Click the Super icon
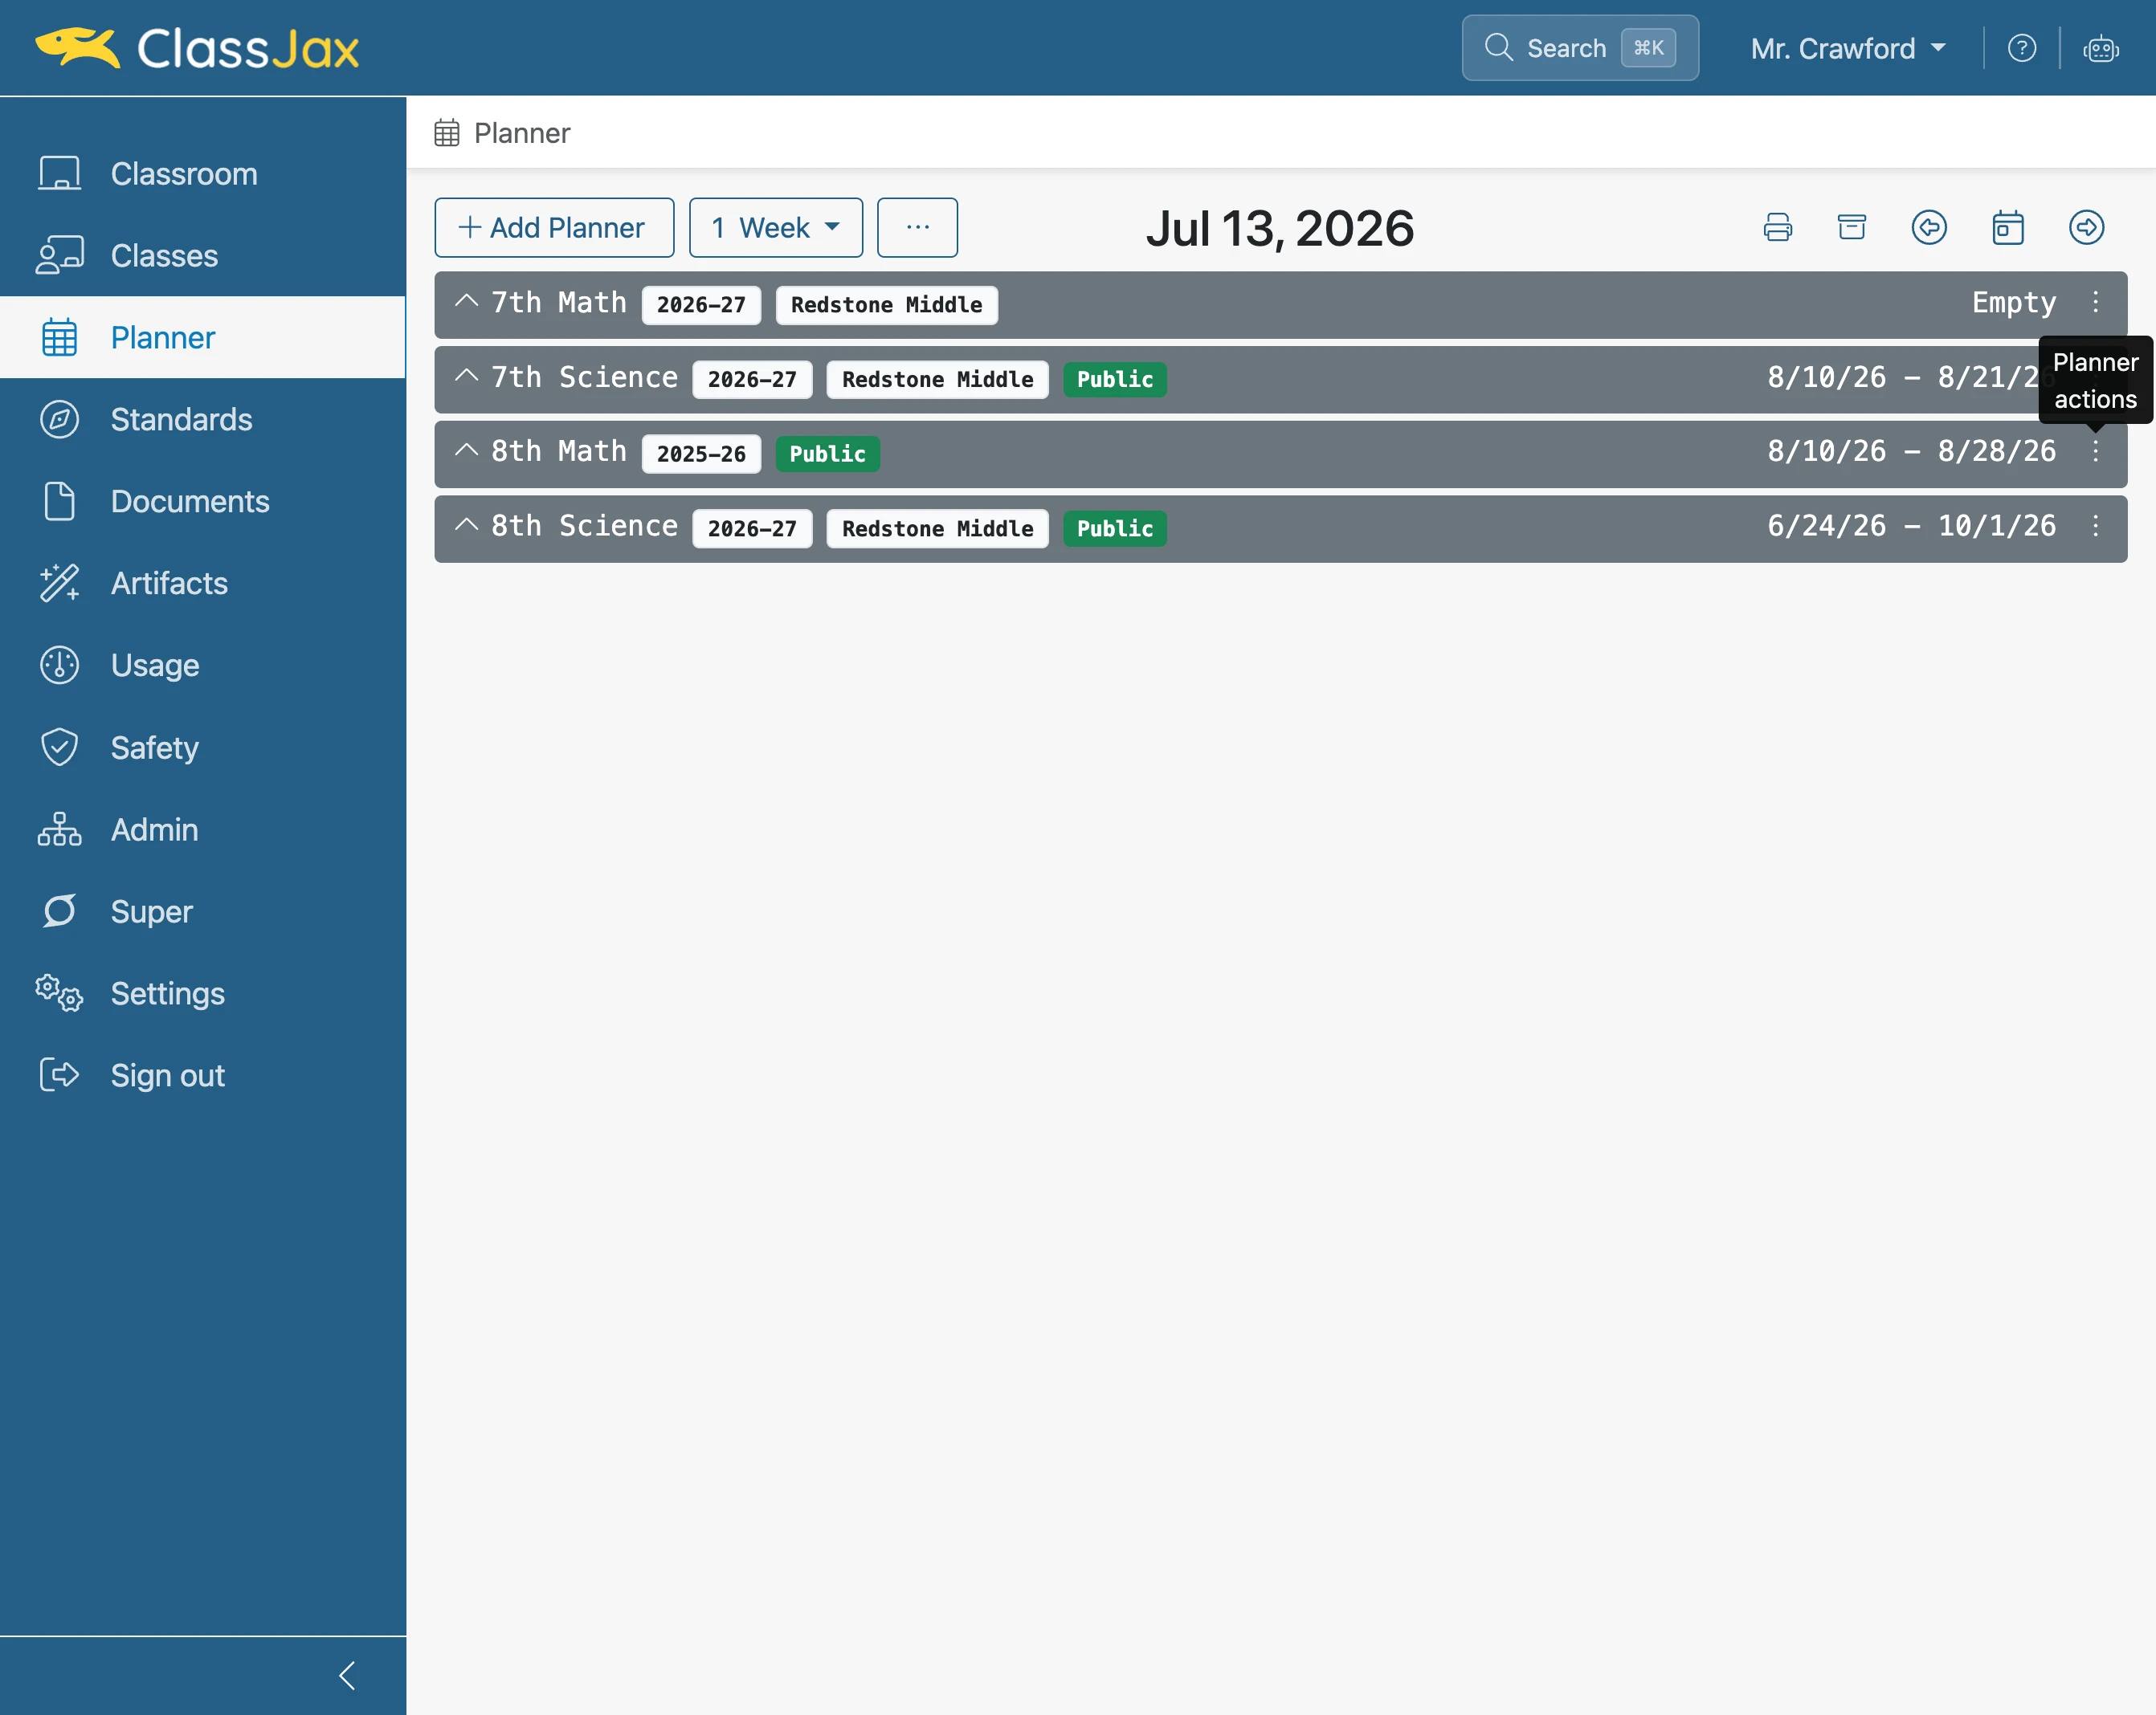The image size is (2156, 1715). tap(60, 910)
